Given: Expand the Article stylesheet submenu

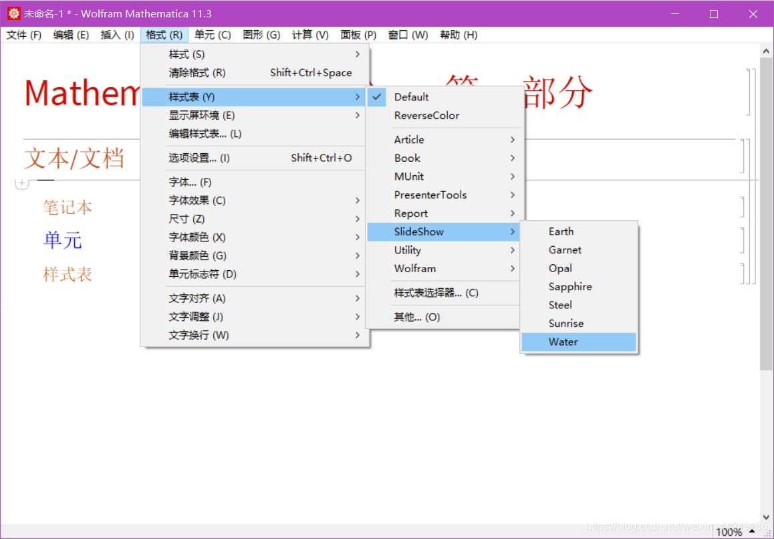Looking at the screenshot, I should (444, 140).
